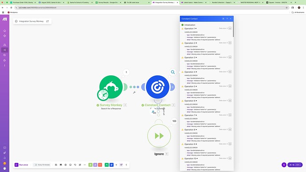Click the purple flow control button
Viewport: 306px width, 172px height.
[95, 165]
